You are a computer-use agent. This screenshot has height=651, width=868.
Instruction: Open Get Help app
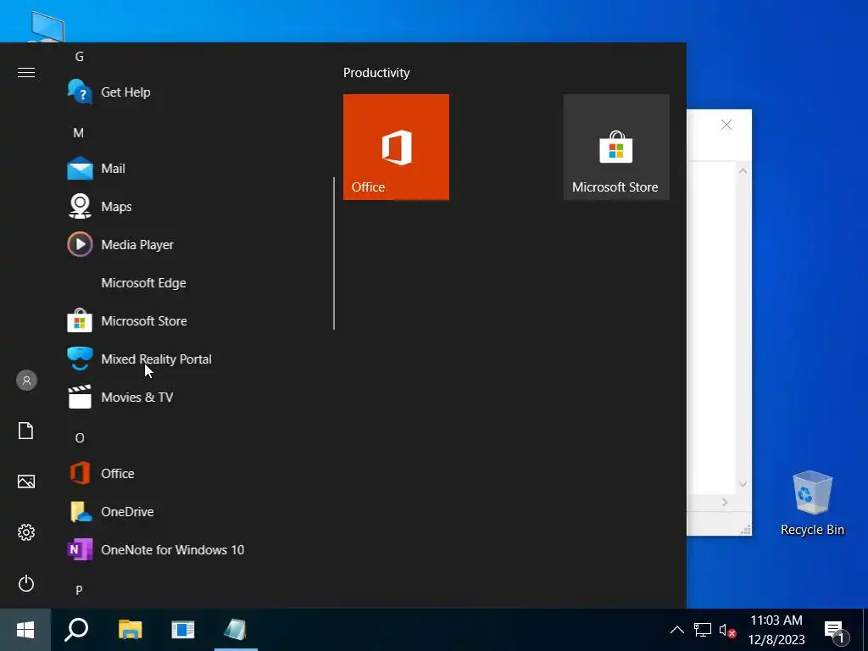pyautogui.click(x=125, y=92)
